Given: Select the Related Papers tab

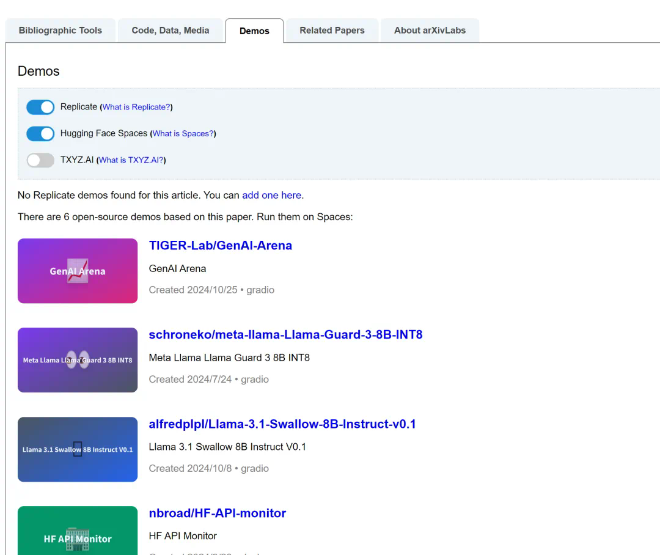Looking at the screenshot, I should pyautogui.click(x=332, y=31).
